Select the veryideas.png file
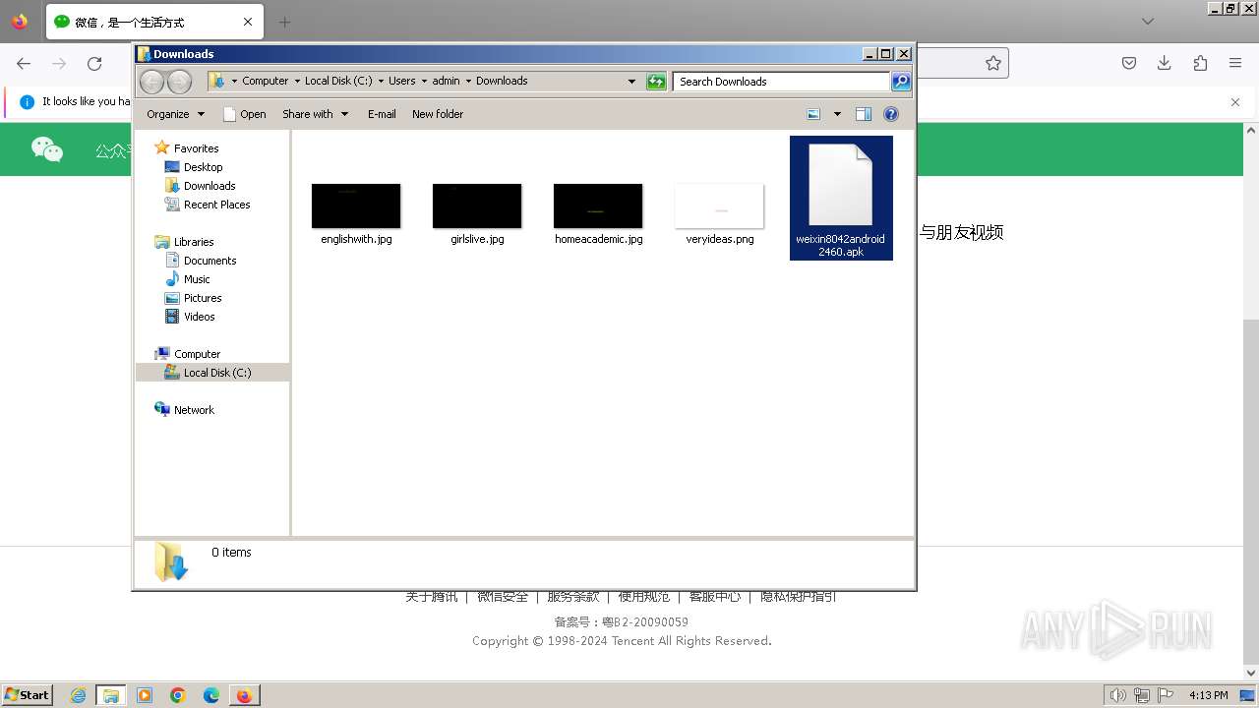1259x708 pixels. coord(720,214)
